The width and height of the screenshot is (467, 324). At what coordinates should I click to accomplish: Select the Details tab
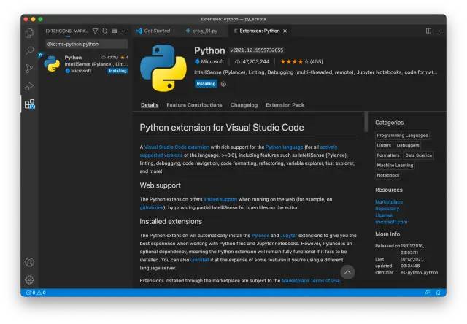pyautogui.click(x=150, y=105)
